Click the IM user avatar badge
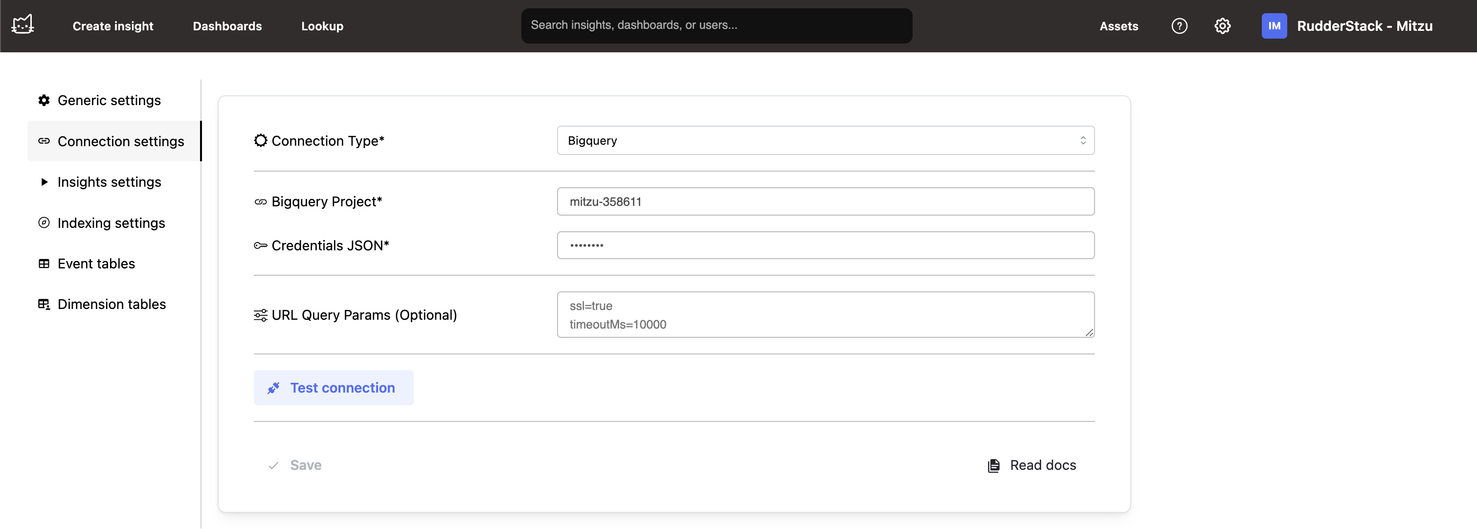This screenshot has height=529, width=1477. pyautogui.click(x=1274, y=26)
